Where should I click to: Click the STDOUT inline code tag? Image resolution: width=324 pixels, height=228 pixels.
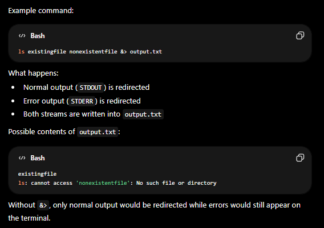[x=91, y=88]
